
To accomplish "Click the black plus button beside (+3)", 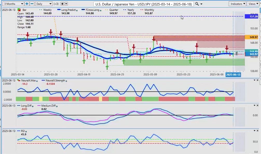I will coord(62,4).
